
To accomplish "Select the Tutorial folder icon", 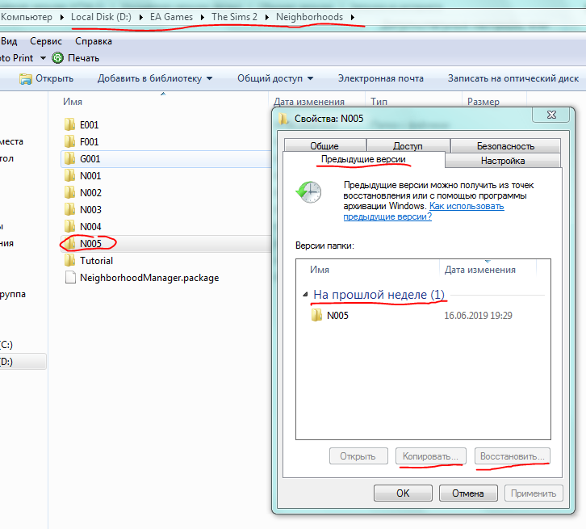I will [69, 261].
